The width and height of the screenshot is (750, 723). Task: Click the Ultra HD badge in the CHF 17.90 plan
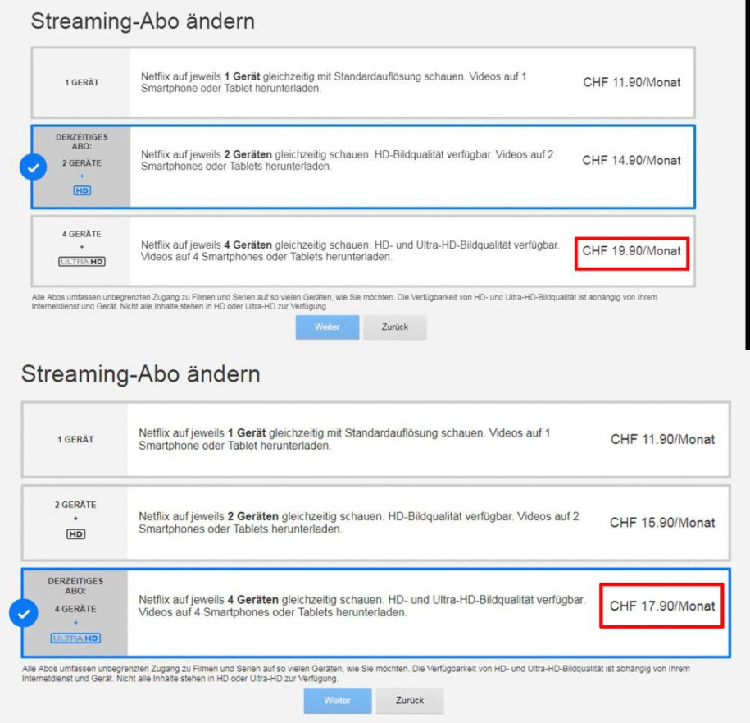click(75, 638)
